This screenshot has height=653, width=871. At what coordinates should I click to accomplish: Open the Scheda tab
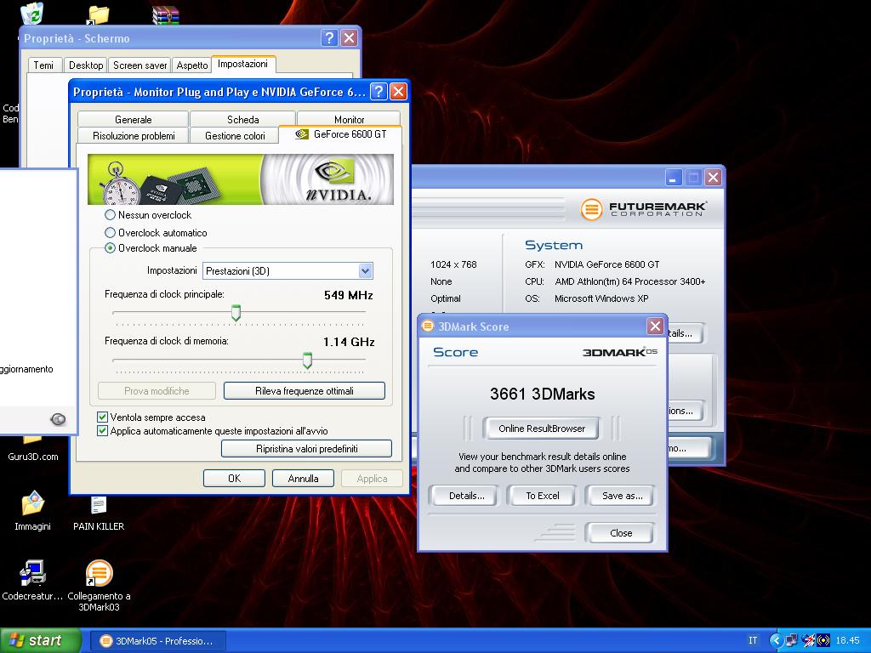coord(242,119)
